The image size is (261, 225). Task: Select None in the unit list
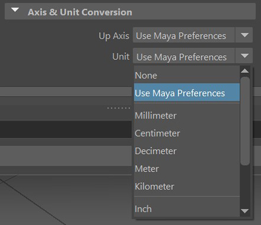point(187,75)
